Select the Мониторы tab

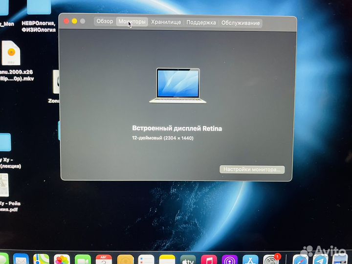(x=132, y=22)
